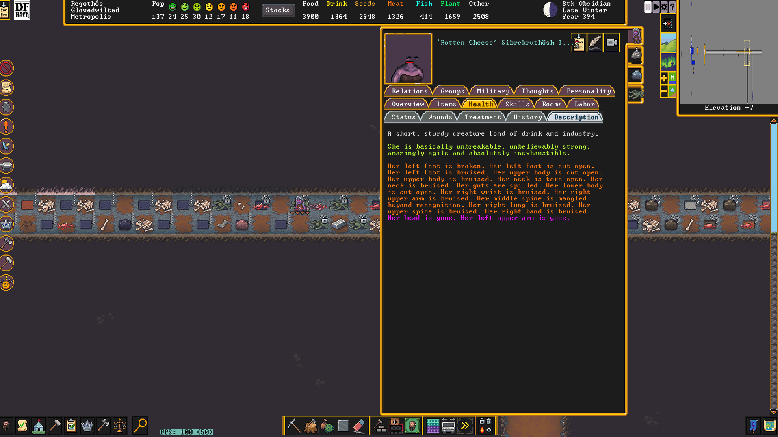Image resolution: width=778 pixels, height=437 pixels.
Task: Switch to the Overview tab
Action: (407, 104)
